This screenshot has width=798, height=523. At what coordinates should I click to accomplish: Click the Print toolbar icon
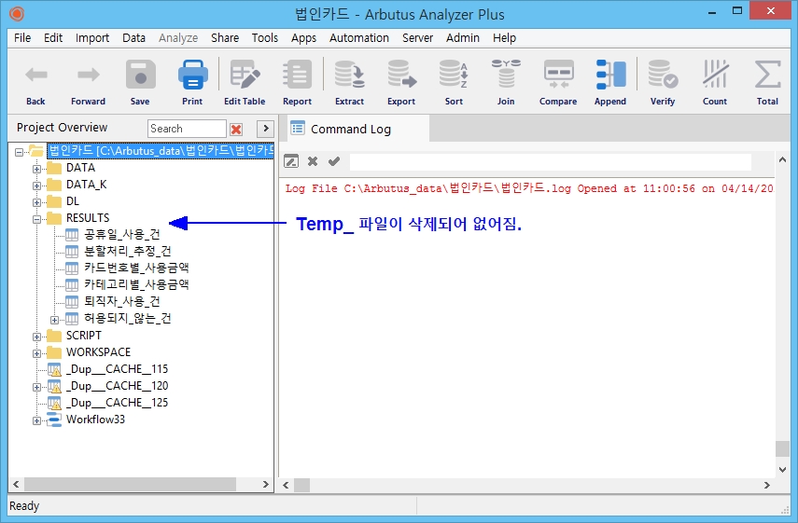click(192, 82)
